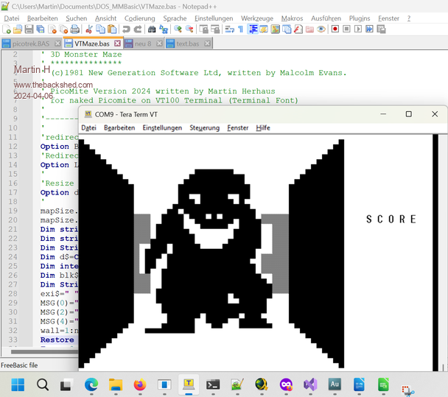Open the Werkzeuge menu
Screen dimensions: 448x397
(256, 18)
